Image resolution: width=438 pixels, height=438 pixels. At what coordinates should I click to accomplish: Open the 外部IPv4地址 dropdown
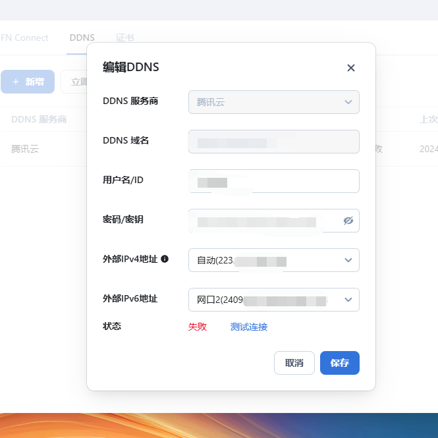pos(273,260)
